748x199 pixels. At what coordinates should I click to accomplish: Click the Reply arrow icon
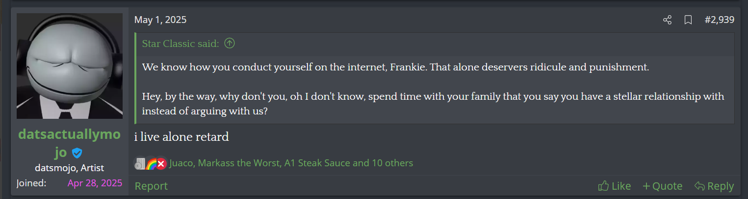[699, 186]
